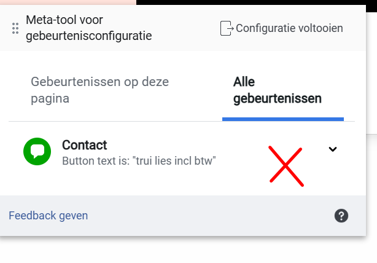Click the green Contact chat bubble icon
The image size is (377, 263).
[x=37, y=152]
